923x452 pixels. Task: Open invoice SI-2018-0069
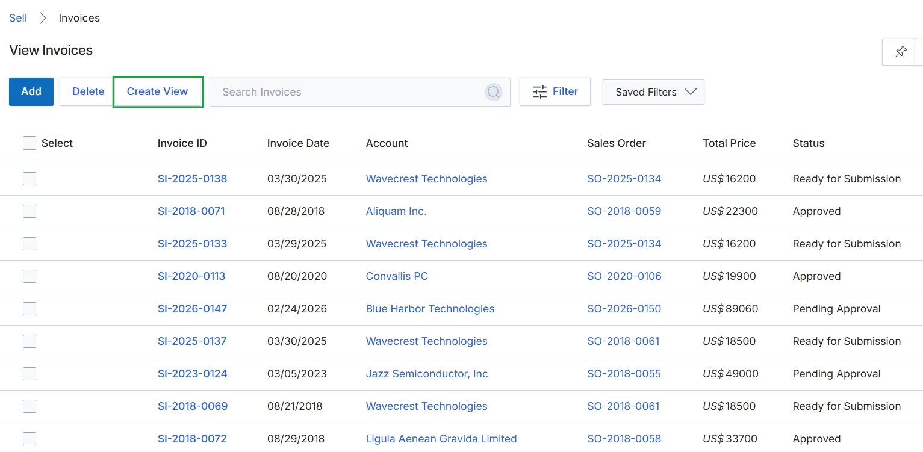coord(193,406)
